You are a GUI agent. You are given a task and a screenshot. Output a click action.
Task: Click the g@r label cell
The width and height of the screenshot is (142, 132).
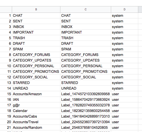pyautogui.click(x=36, y=105)
